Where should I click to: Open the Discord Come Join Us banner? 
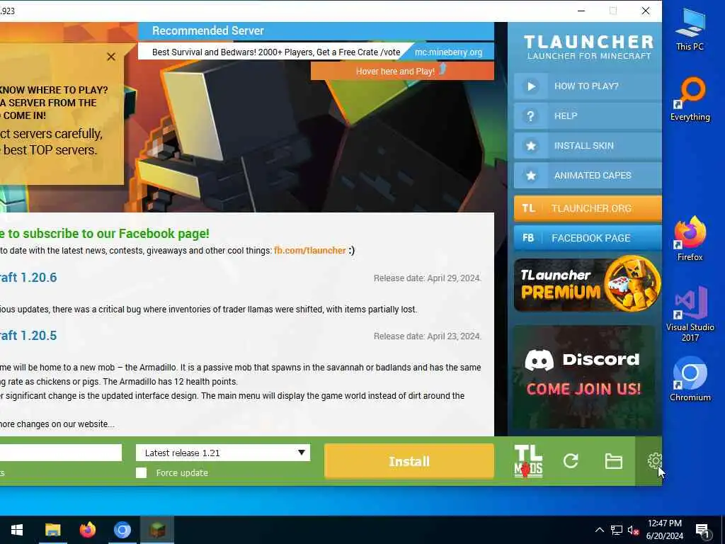(x=583, y=377)
